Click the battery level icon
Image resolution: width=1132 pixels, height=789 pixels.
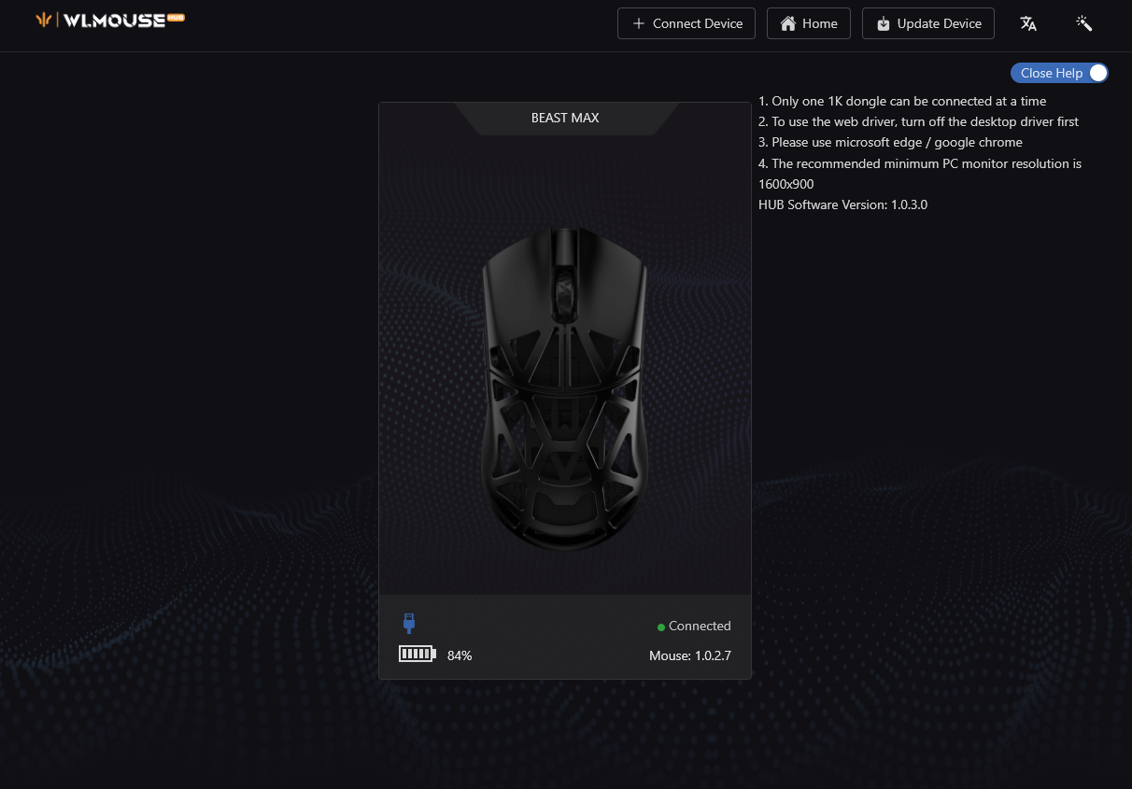point(417,654)
